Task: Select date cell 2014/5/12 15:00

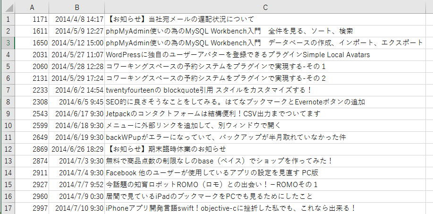Action: point(77,43)
